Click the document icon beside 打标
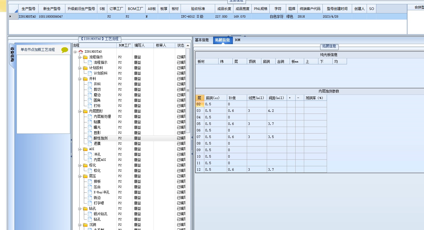The image size is (424, 230). coord(90,106)
